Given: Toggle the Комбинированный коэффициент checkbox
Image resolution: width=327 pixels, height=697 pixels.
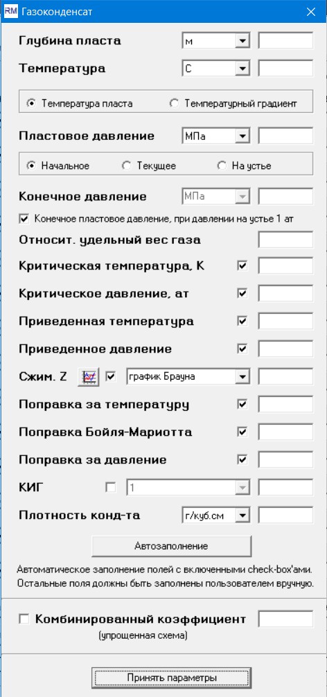Looking at the screenshot, I should 24,619.
